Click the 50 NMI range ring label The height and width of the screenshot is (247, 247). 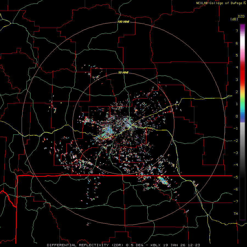123,72
